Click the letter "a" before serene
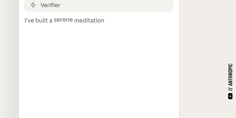This screenshot has width=236, height=118. pyautogui.click(x=51, y=20)
